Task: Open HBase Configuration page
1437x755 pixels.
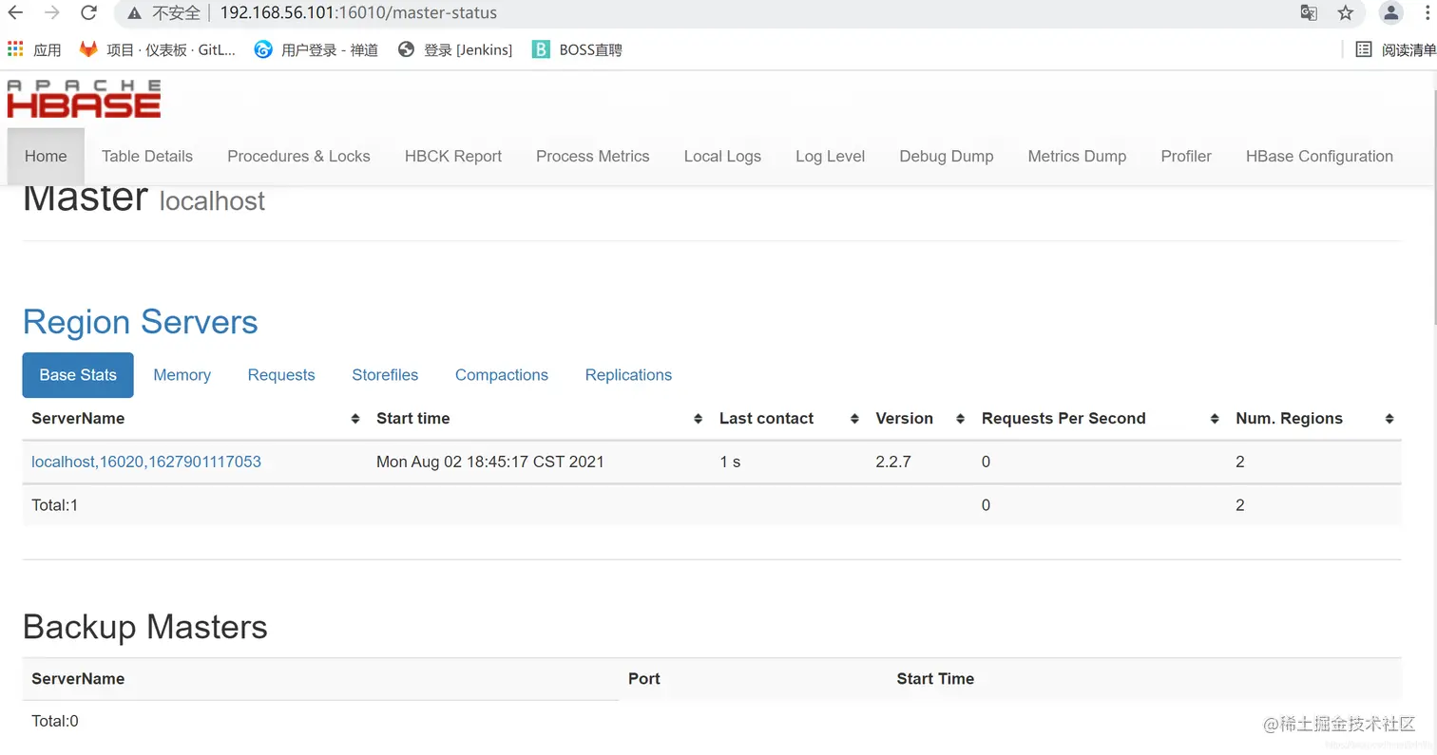Action: tap(1319, 157)
